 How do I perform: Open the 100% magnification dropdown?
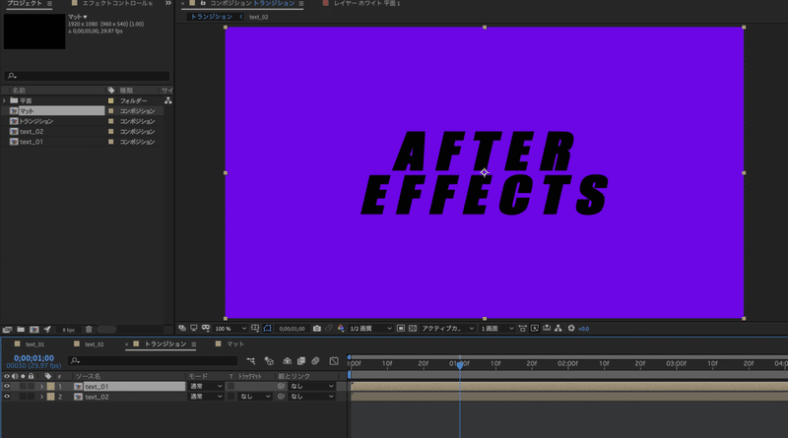point(230,329)
